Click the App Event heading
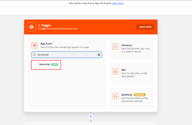 (x=46, y=44)
